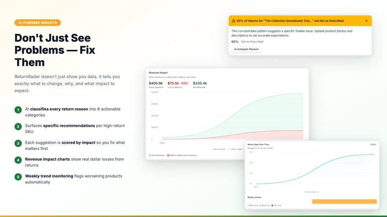Click the Return Rate (%) line legend

[x=312, y=192]
